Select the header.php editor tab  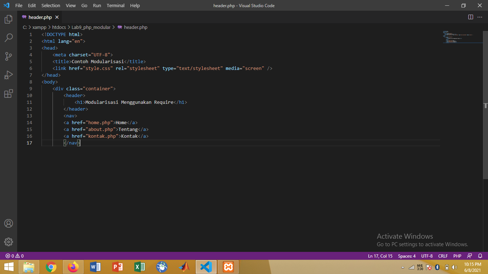(x=40, y=17)
